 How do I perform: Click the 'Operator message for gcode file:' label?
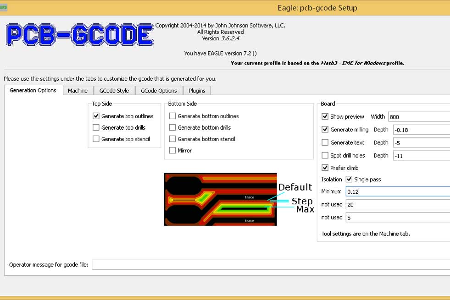click(x=49, y=264)
